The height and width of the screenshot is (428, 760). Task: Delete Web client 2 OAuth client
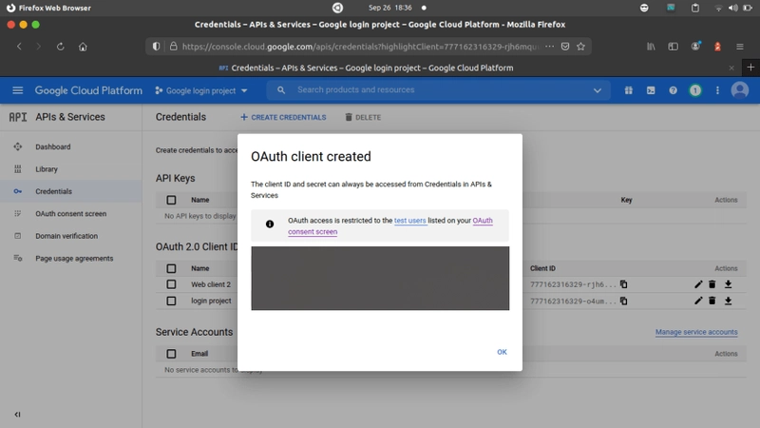click(712, 284)
